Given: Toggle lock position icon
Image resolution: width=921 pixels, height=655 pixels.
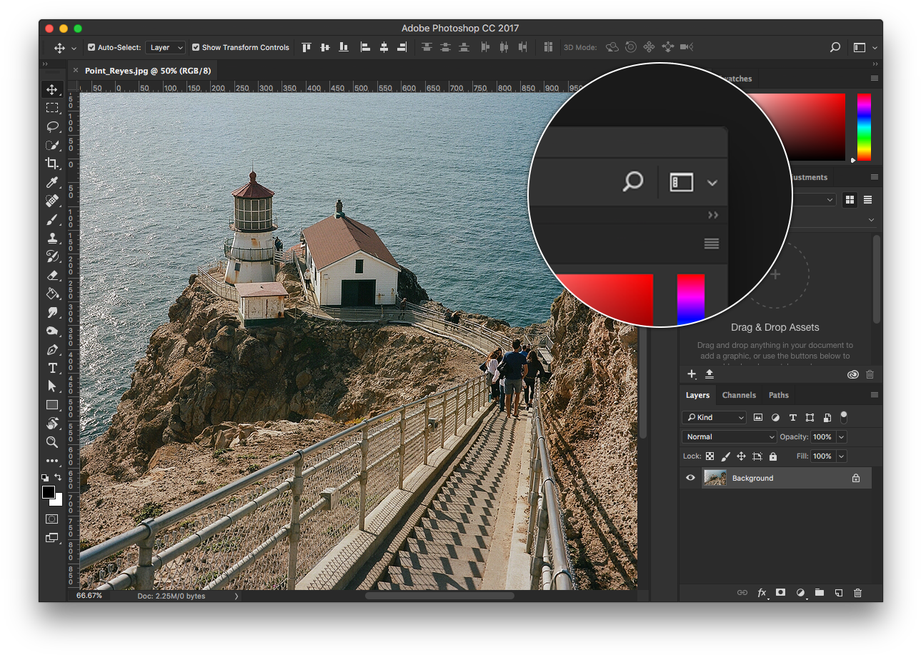Looking at the screenshot, I should 741,456.
